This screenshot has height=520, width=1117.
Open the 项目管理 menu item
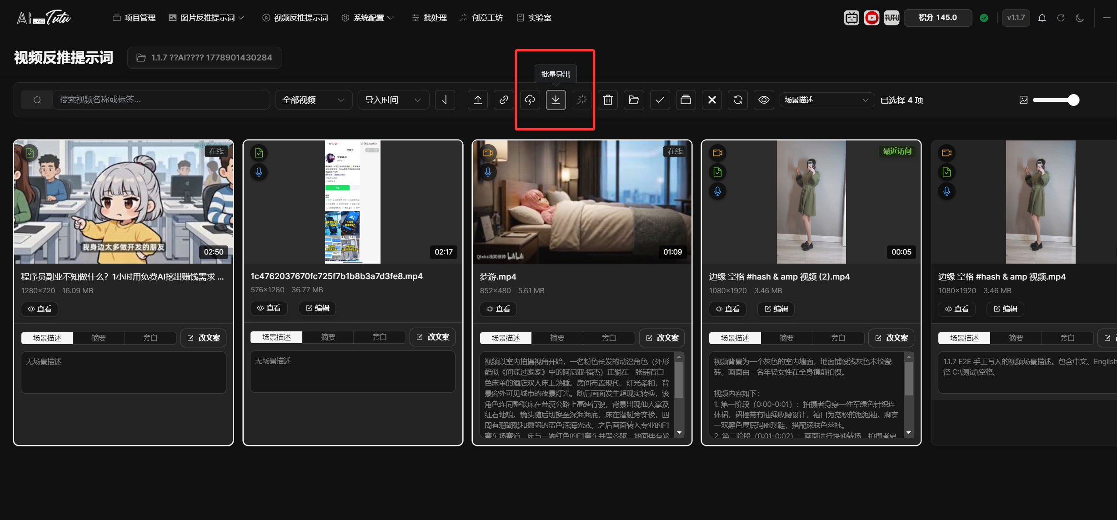pos(134,18)
